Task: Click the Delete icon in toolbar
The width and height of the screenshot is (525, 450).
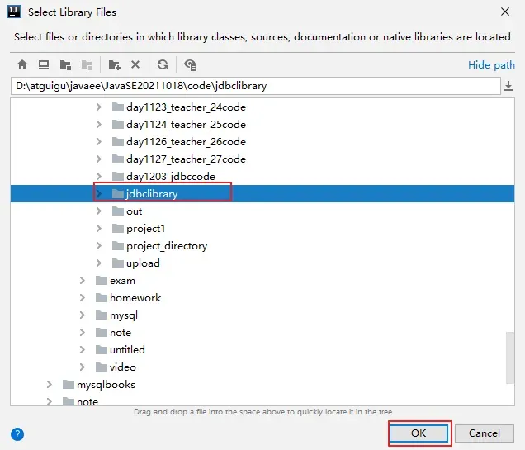Action: pos(135,64)
